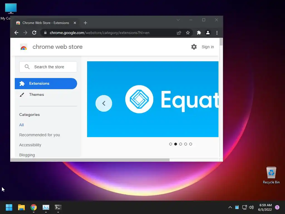Click the browser forward arrow
This screenshot has height=214, width=285.
25,33
